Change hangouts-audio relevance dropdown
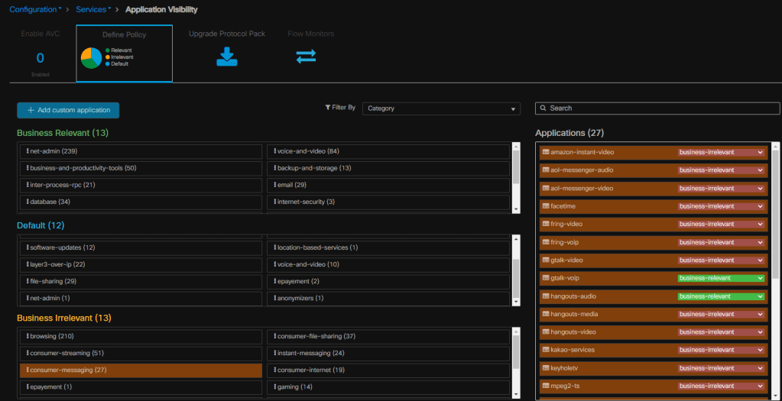This screenshot has width=782, height=401. (721, 296)
